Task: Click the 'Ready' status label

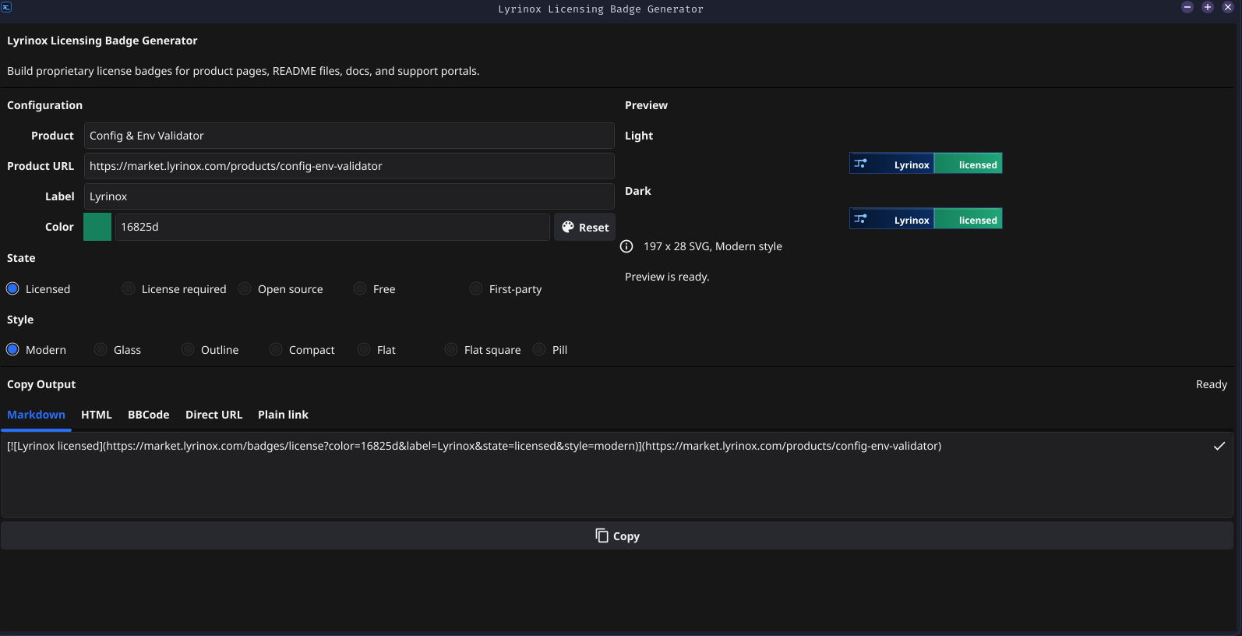Action: [x=1212, y=384]
